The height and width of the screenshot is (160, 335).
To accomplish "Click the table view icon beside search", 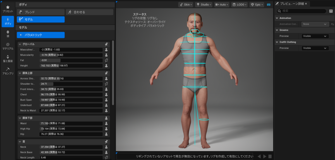I will (331, 11).
